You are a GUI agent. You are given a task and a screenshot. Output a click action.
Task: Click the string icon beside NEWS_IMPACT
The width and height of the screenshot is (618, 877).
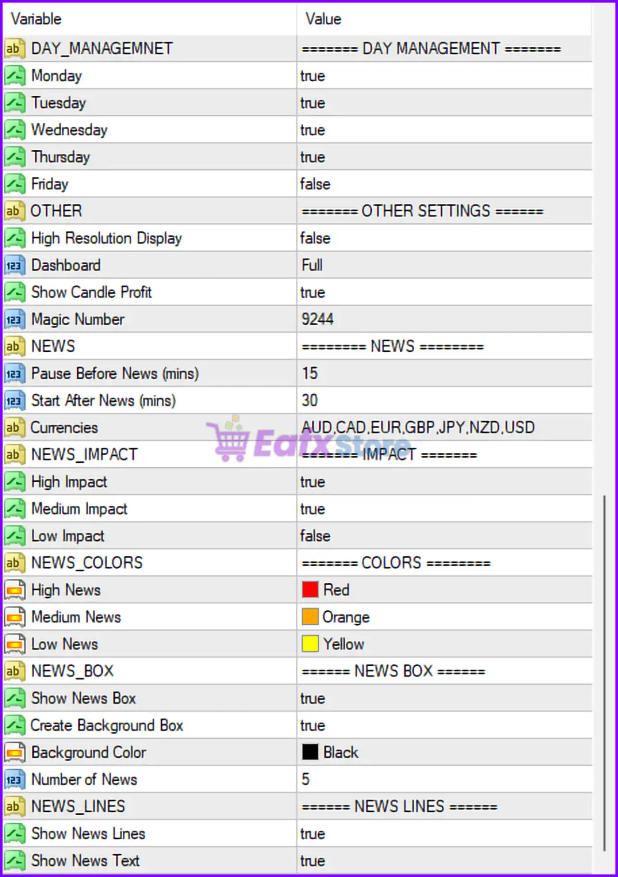14,454
